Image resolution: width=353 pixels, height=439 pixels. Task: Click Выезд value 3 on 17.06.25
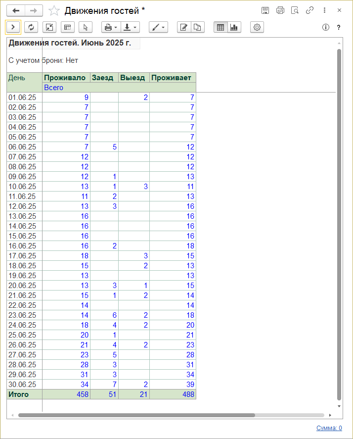pos(134,255)
